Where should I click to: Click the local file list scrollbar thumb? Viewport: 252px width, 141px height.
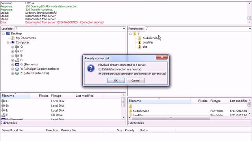pos(123,102)
